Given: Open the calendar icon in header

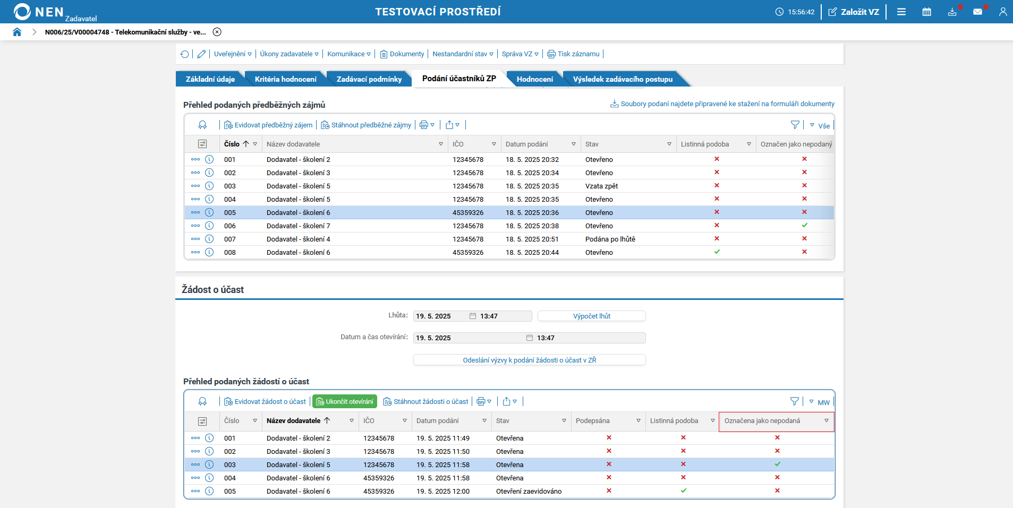Looking at the screenshot, I should point(926,12).
